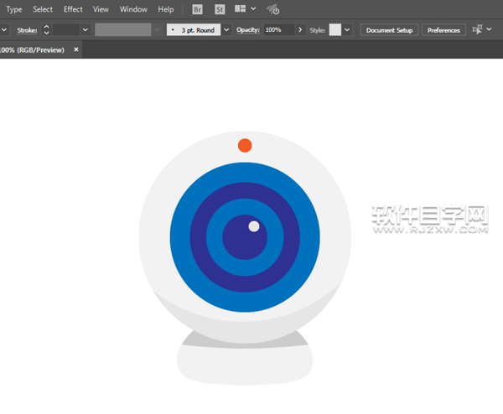Click the GPU performance rocket icon
This screenshot has width=503, height=414.
tap(273, 10)
